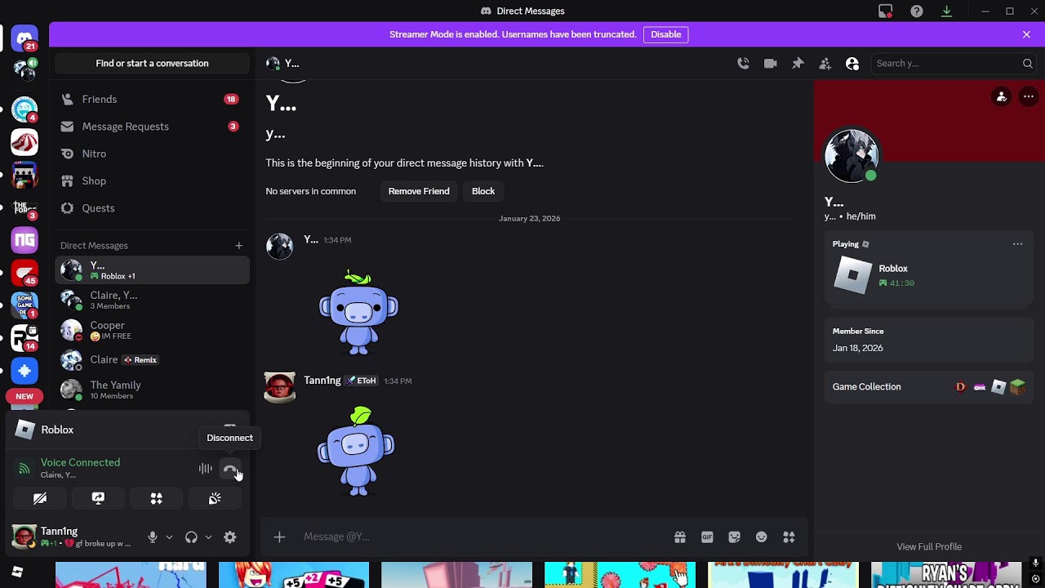1045x588 pixels.
Task: Add friends to this DM
Action: coord(825,63)
